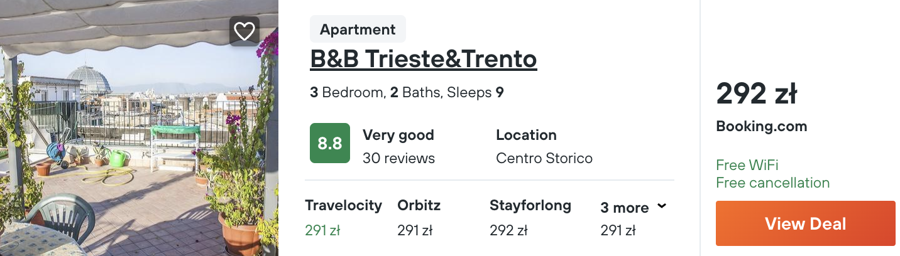Click the Free WiFi amenity label

pyautogui.click(x=747, y=165)
